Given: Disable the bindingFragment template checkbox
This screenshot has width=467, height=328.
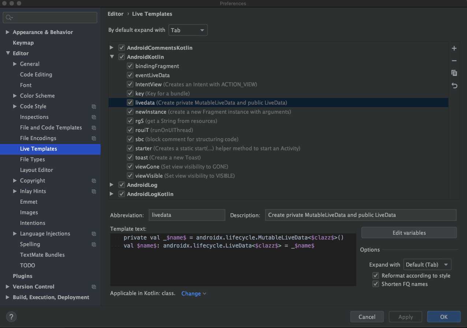Looking at the screenshot, I should [130, 66].
